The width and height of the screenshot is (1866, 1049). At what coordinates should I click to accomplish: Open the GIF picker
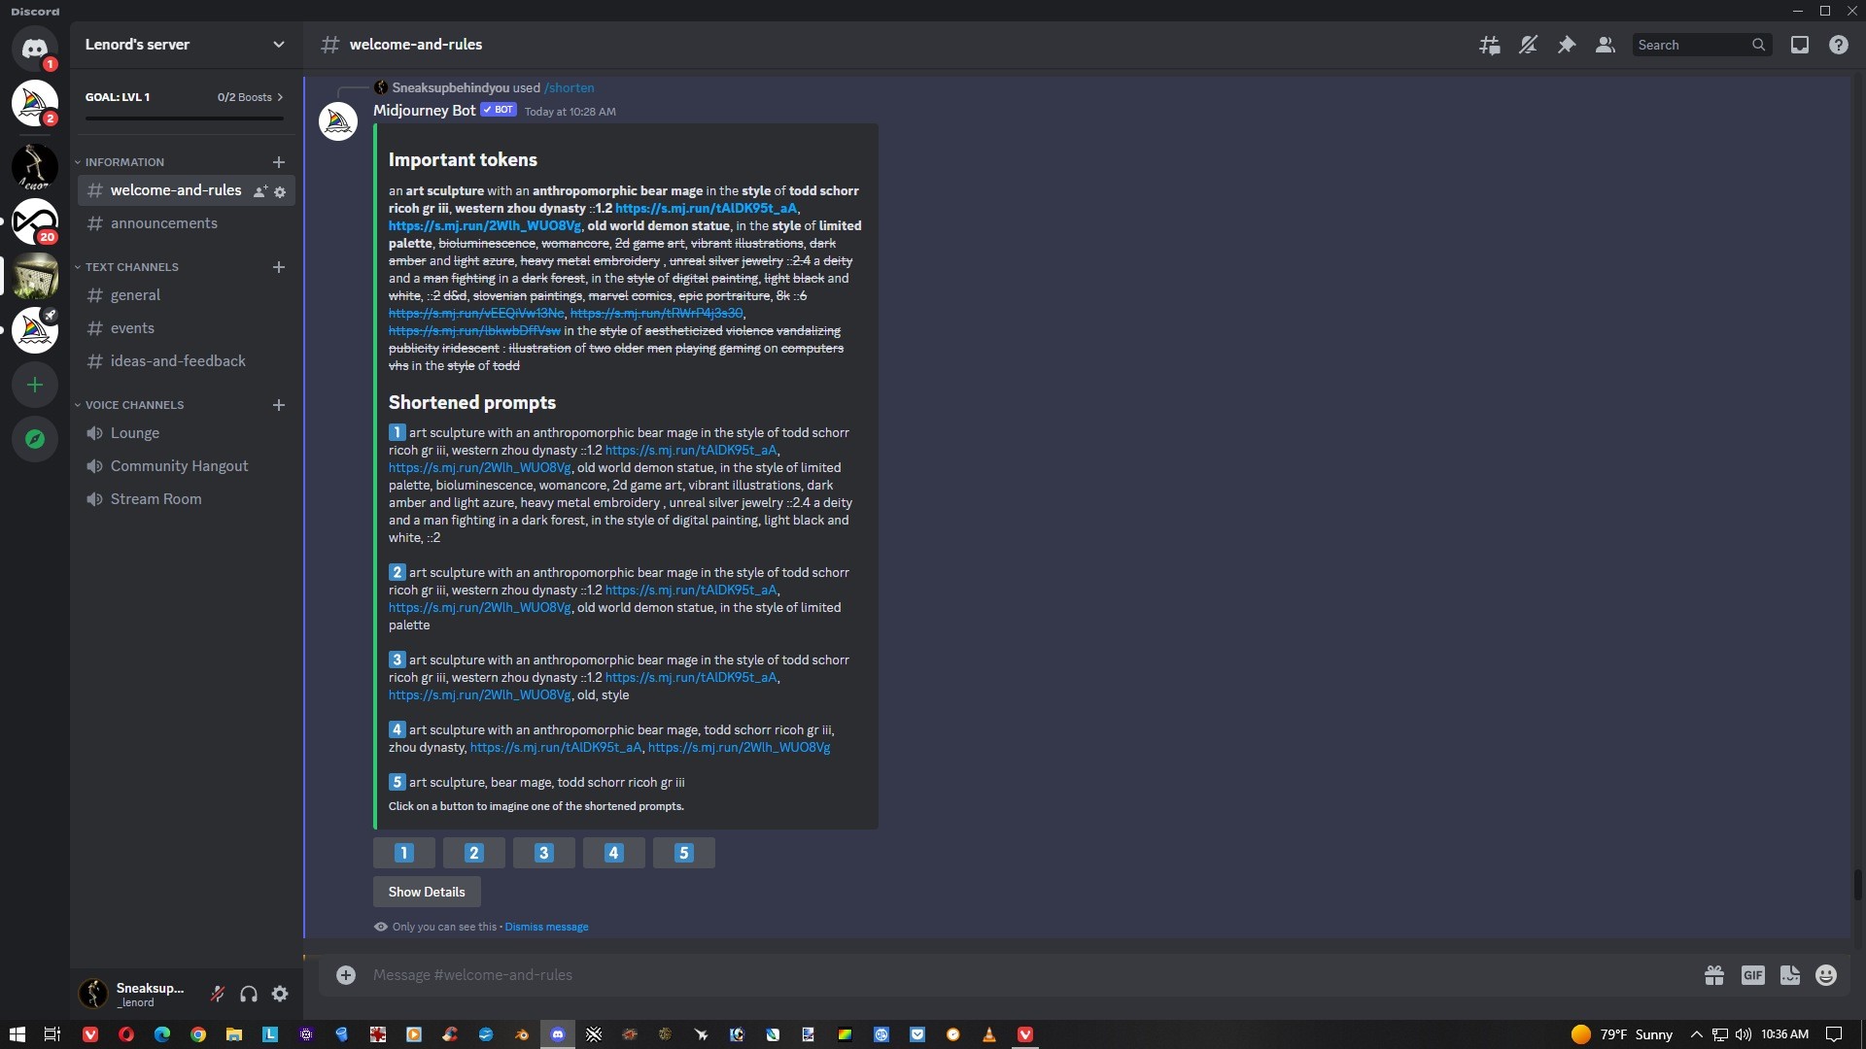[1752, 975]
